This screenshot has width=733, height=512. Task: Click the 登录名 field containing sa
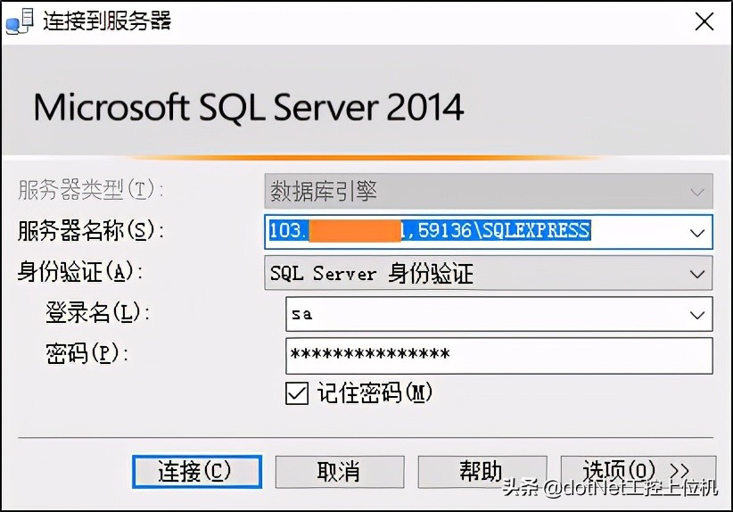[x=482, y=315]
